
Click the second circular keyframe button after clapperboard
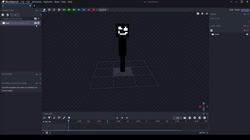(195, 118)
